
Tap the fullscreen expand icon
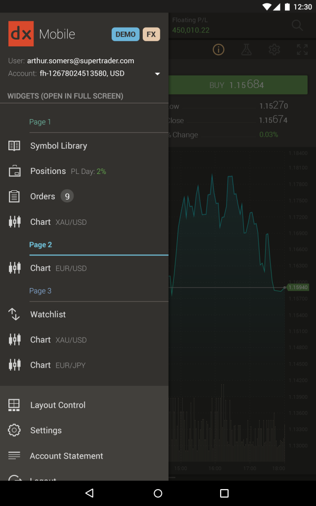tap(302, 49)
